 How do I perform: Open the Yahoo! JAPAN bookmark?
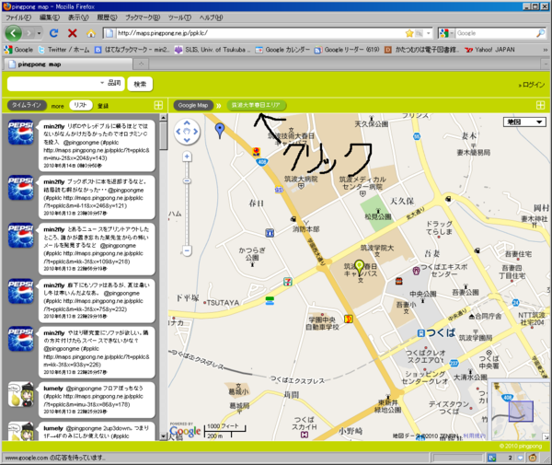489,50
